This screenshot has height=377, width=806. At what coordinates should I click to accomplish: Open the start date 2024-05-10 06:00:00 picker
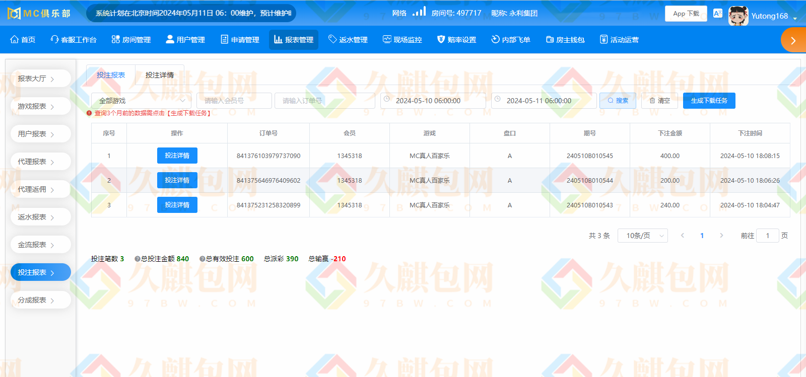(433, 101)
